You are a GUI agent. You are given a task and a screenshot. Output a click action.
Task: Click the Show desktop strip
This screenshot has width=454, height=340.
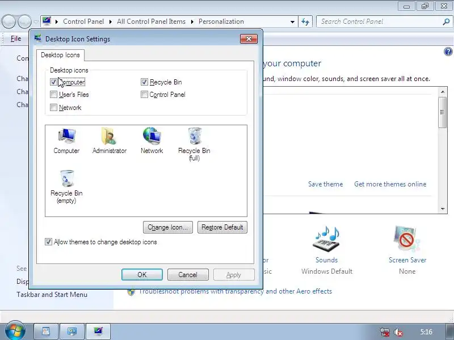pyautogui.click(x=450, y=331)
